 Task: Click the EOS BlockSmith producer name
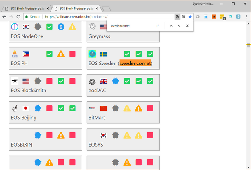point(29,91)
